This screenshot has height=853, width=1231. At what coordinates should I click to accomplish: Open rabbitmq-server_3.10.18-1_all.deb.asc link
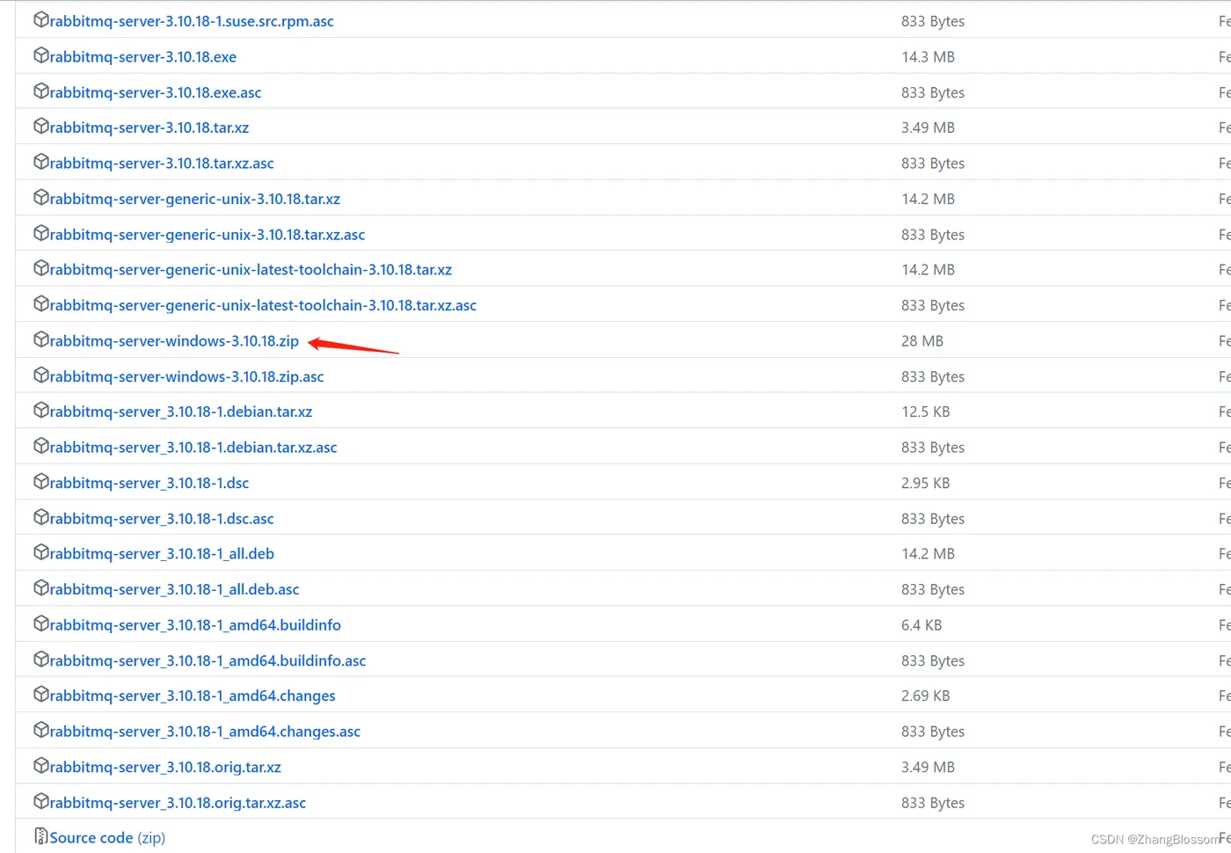(x=174, y=589)
